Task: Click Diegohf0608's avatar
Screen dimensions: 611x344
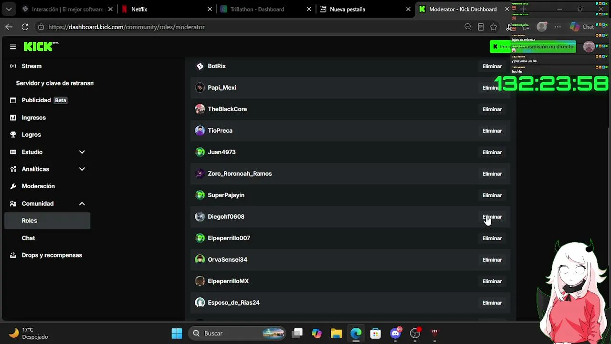Action: [x=200, y=216]
